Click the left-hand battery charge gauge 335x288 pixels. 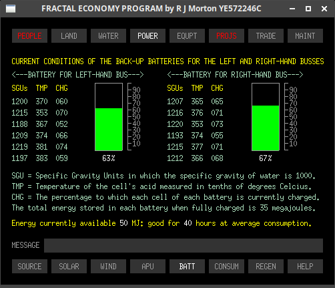[x=109, y=117]
